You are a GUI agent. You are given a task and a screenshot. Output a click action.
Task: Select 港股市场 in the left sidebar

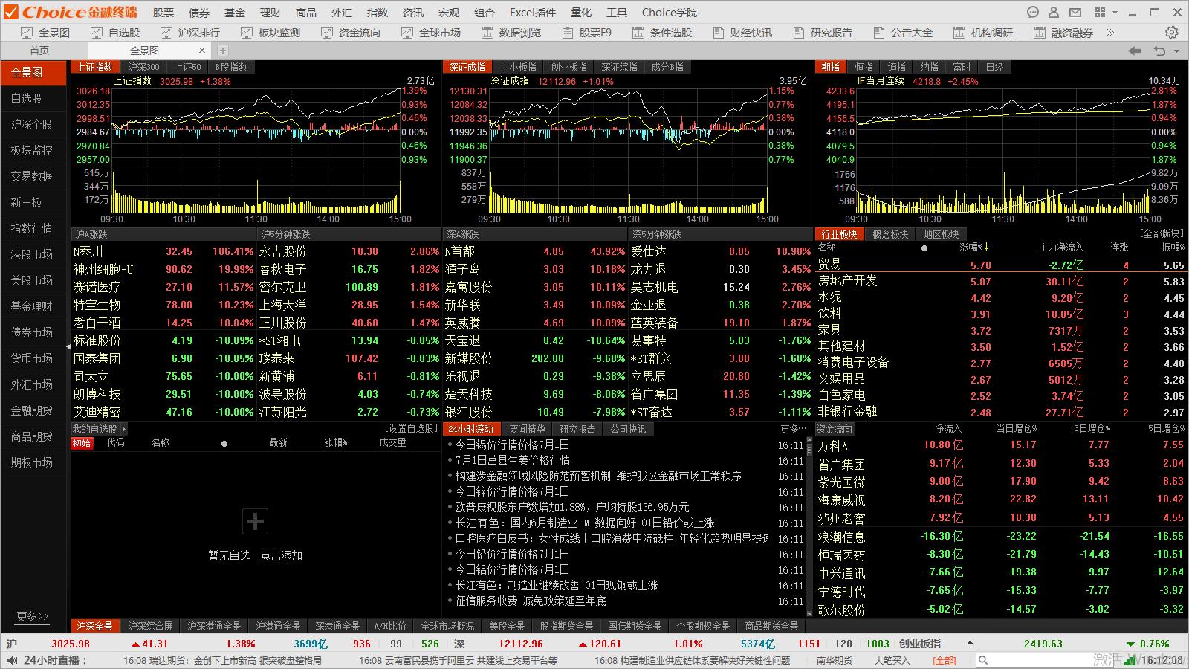(32, 254)
